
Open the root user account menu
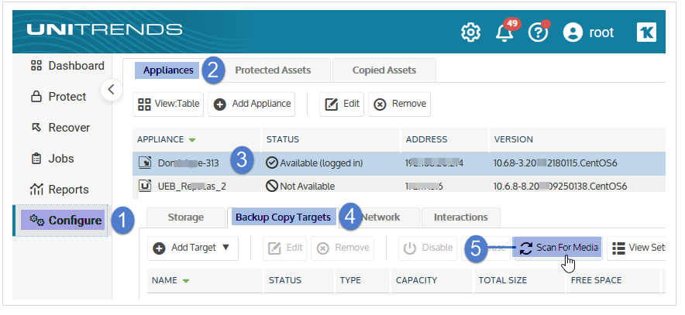pyautogui.click(x=588, y=33)
